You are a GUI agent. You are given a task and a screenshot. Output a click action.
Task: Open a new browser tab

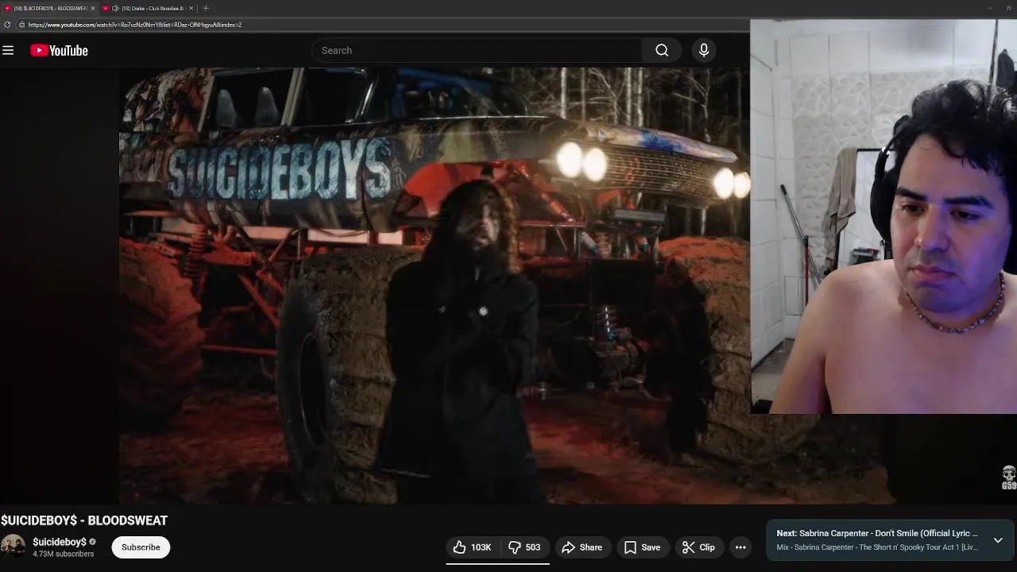point(206,8)
